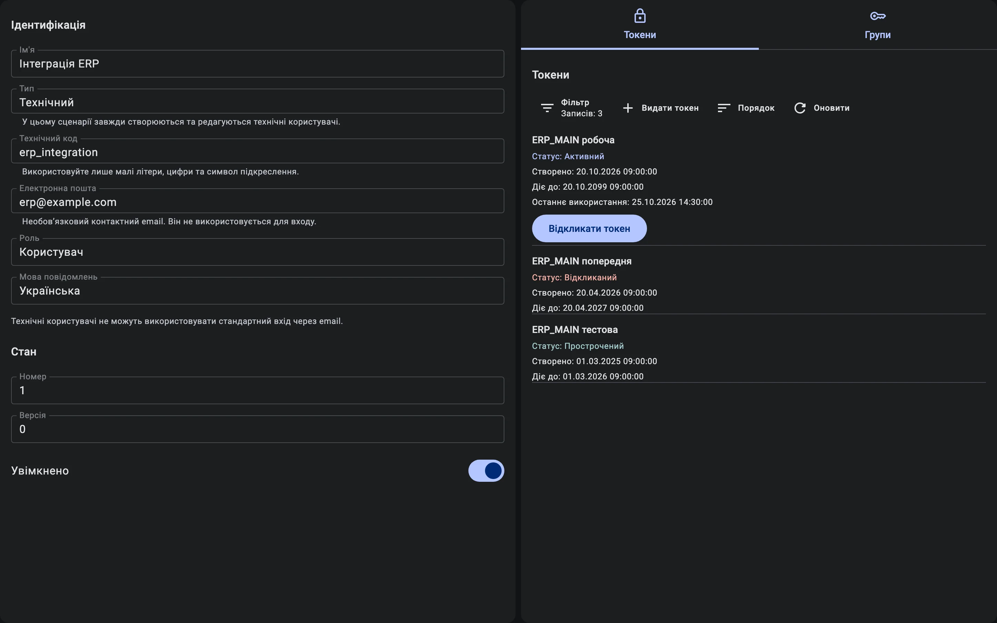Click 'Створено: 20.10.2026 09:00:00' line
The height and width of the screenshot is (623, 997).
point(594,172)
